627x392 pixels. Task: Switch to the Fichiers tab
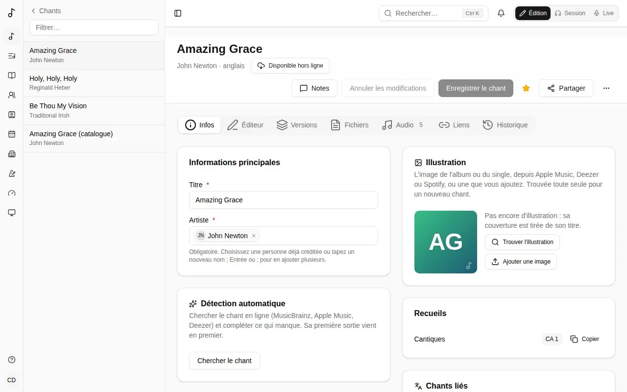[349, 125]
